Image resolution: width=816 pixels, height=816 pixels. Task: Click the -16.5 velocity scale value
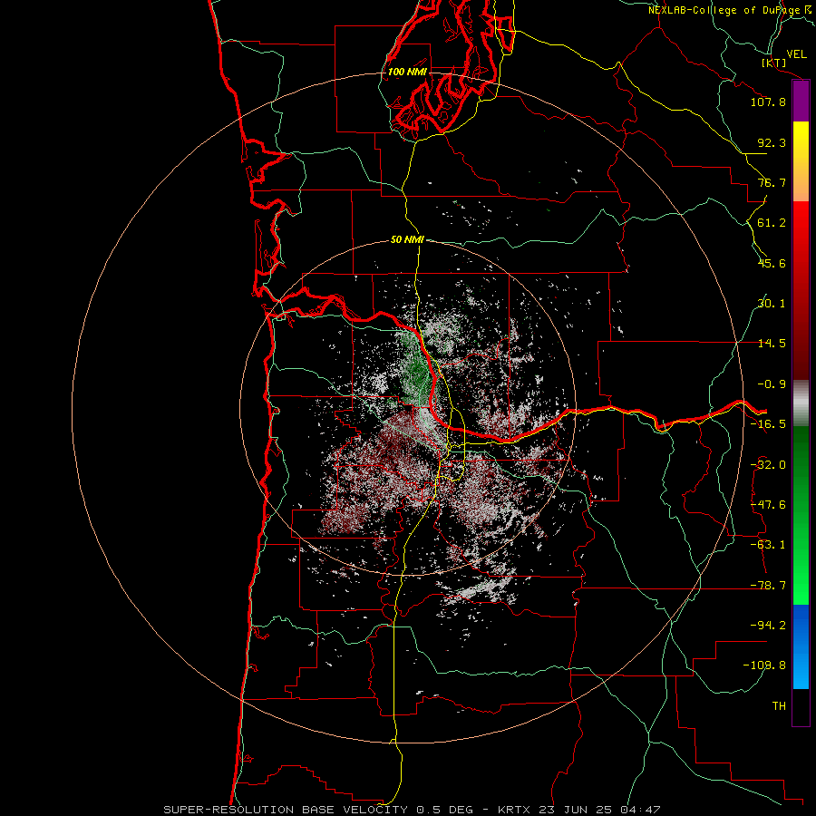tap(768, 424)
